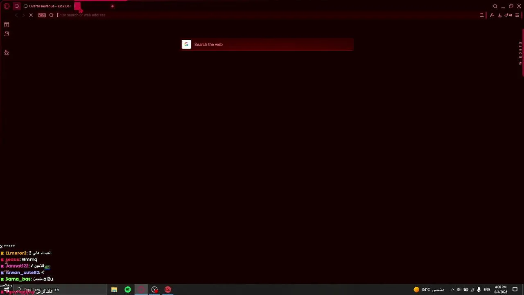
Task: Open the Easy Setup settings sliders icon
Action: [x=517, y=15]
